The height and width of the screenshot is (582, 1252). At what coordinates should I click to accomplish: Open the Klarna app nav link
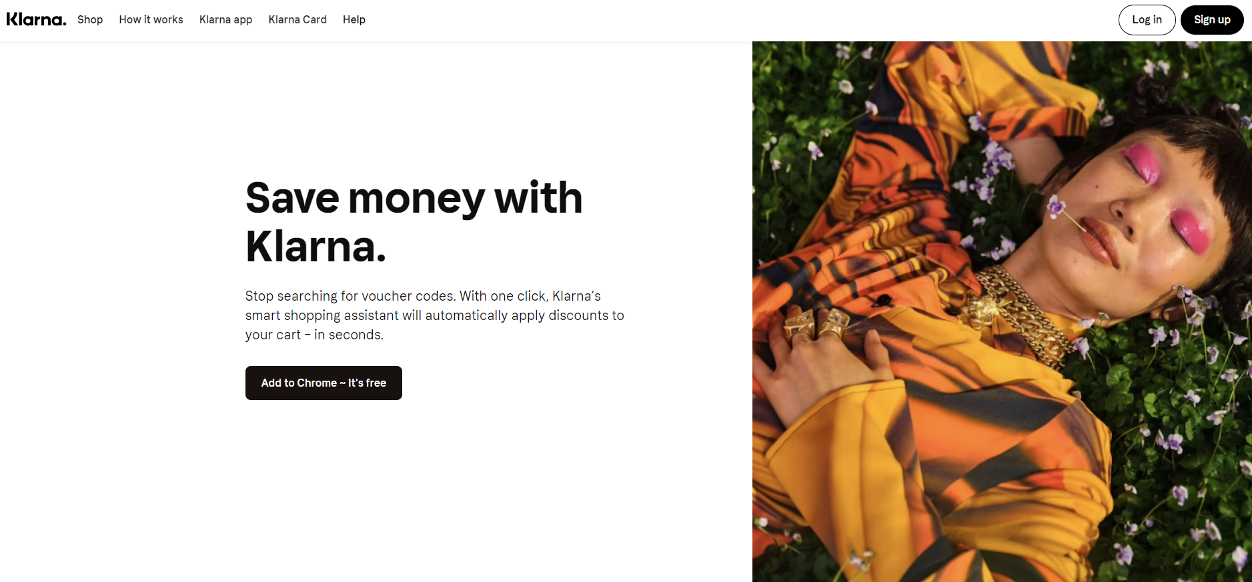(x=225, y=19)
